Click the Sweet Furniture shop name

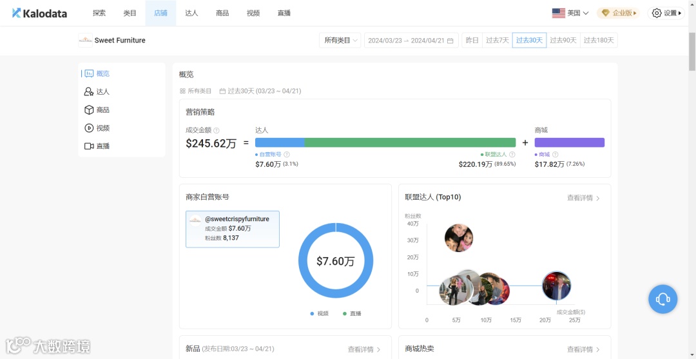[x=120, y=41]
